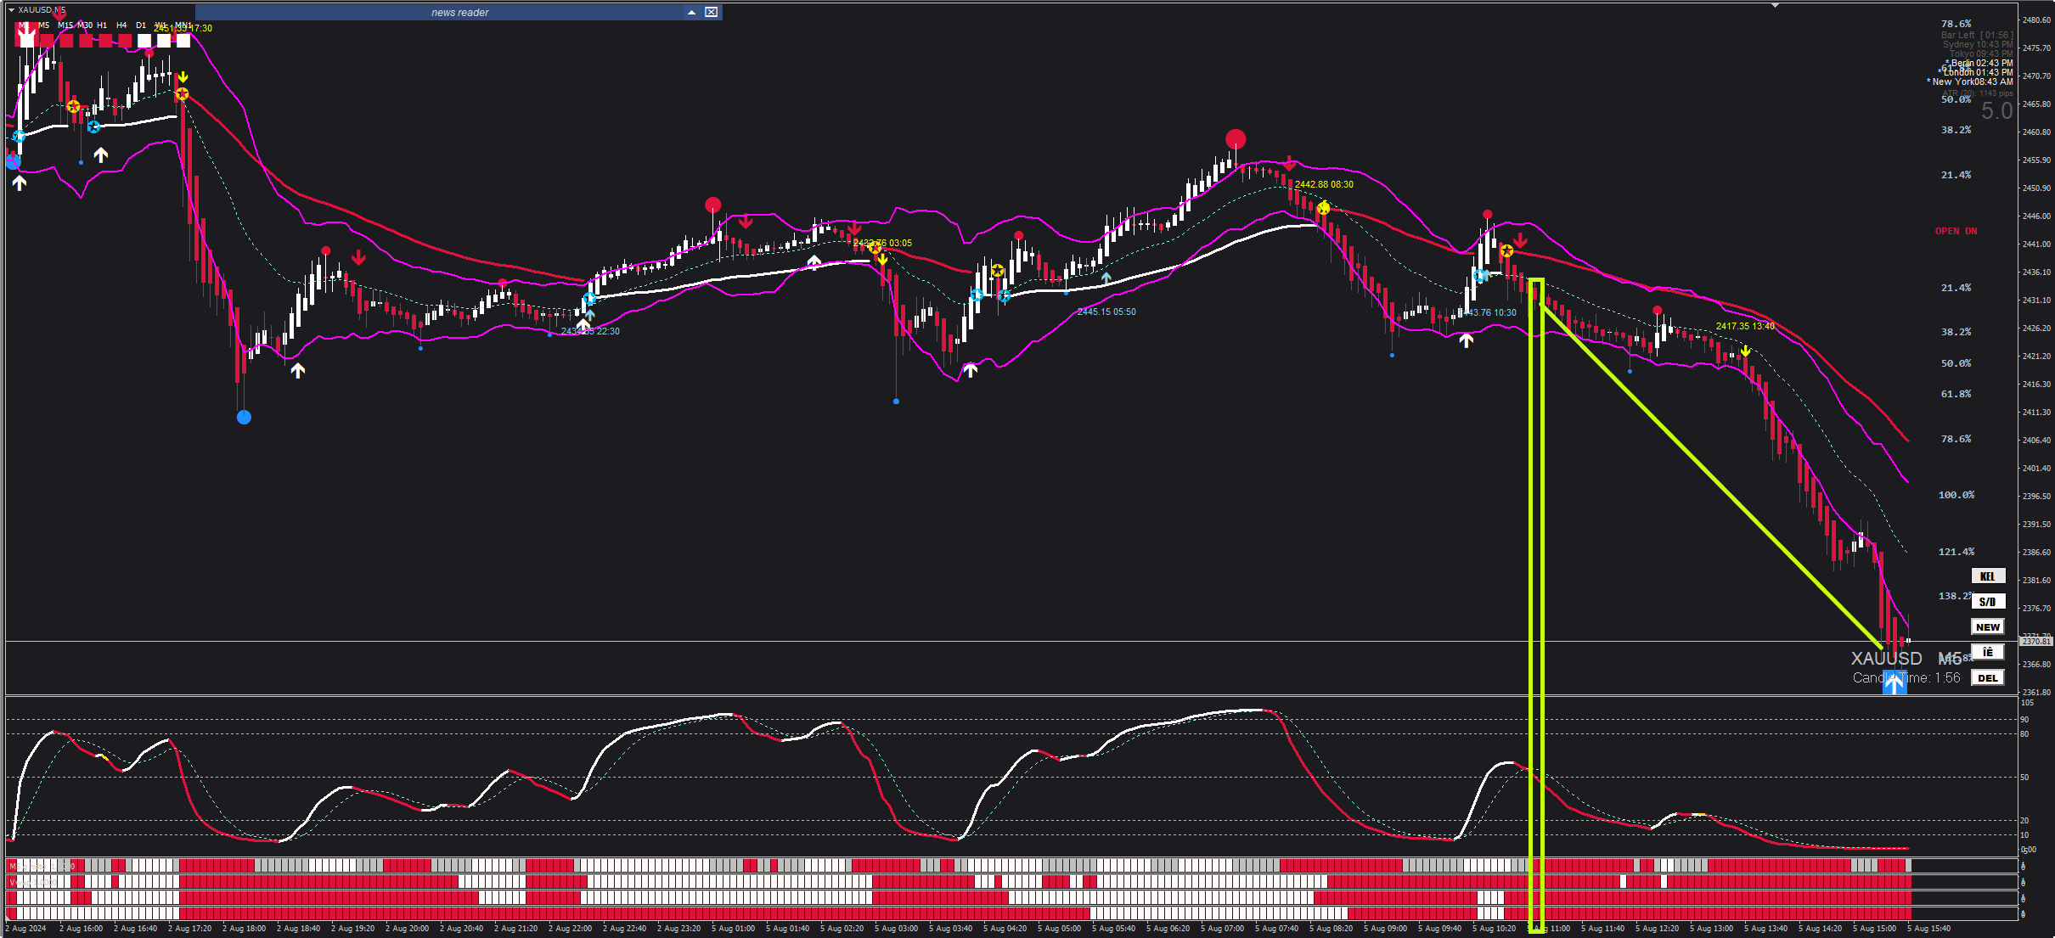Click the NEW button on chart

tap(1987, 627)
